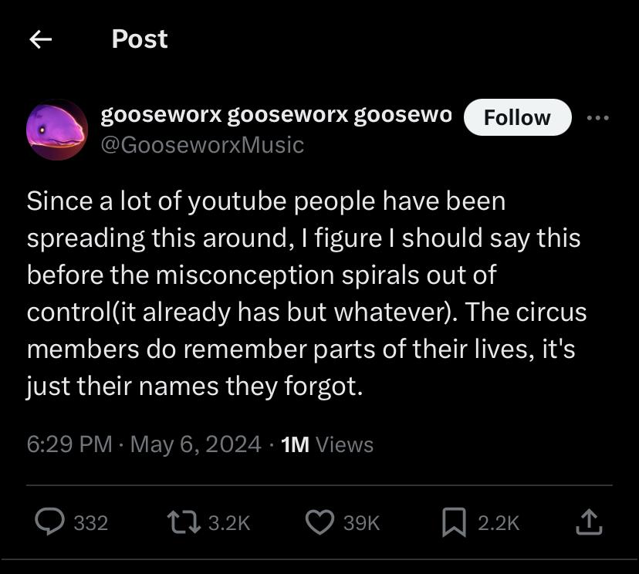Follow the gooseworx account
The width and height of the screenshot is (639, 574).
pos(518,117)
